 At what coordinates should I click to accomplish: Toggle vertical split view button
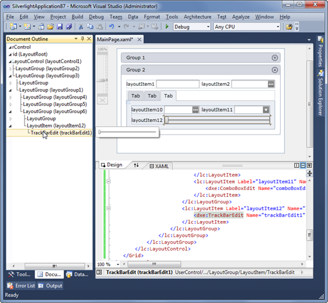coord(296,165)
